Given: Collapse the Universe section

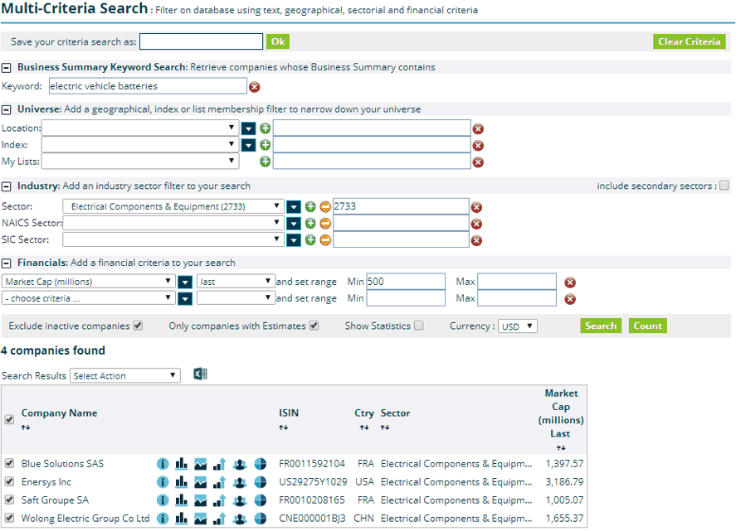Looking at the screenshot, I should point(6,110).
